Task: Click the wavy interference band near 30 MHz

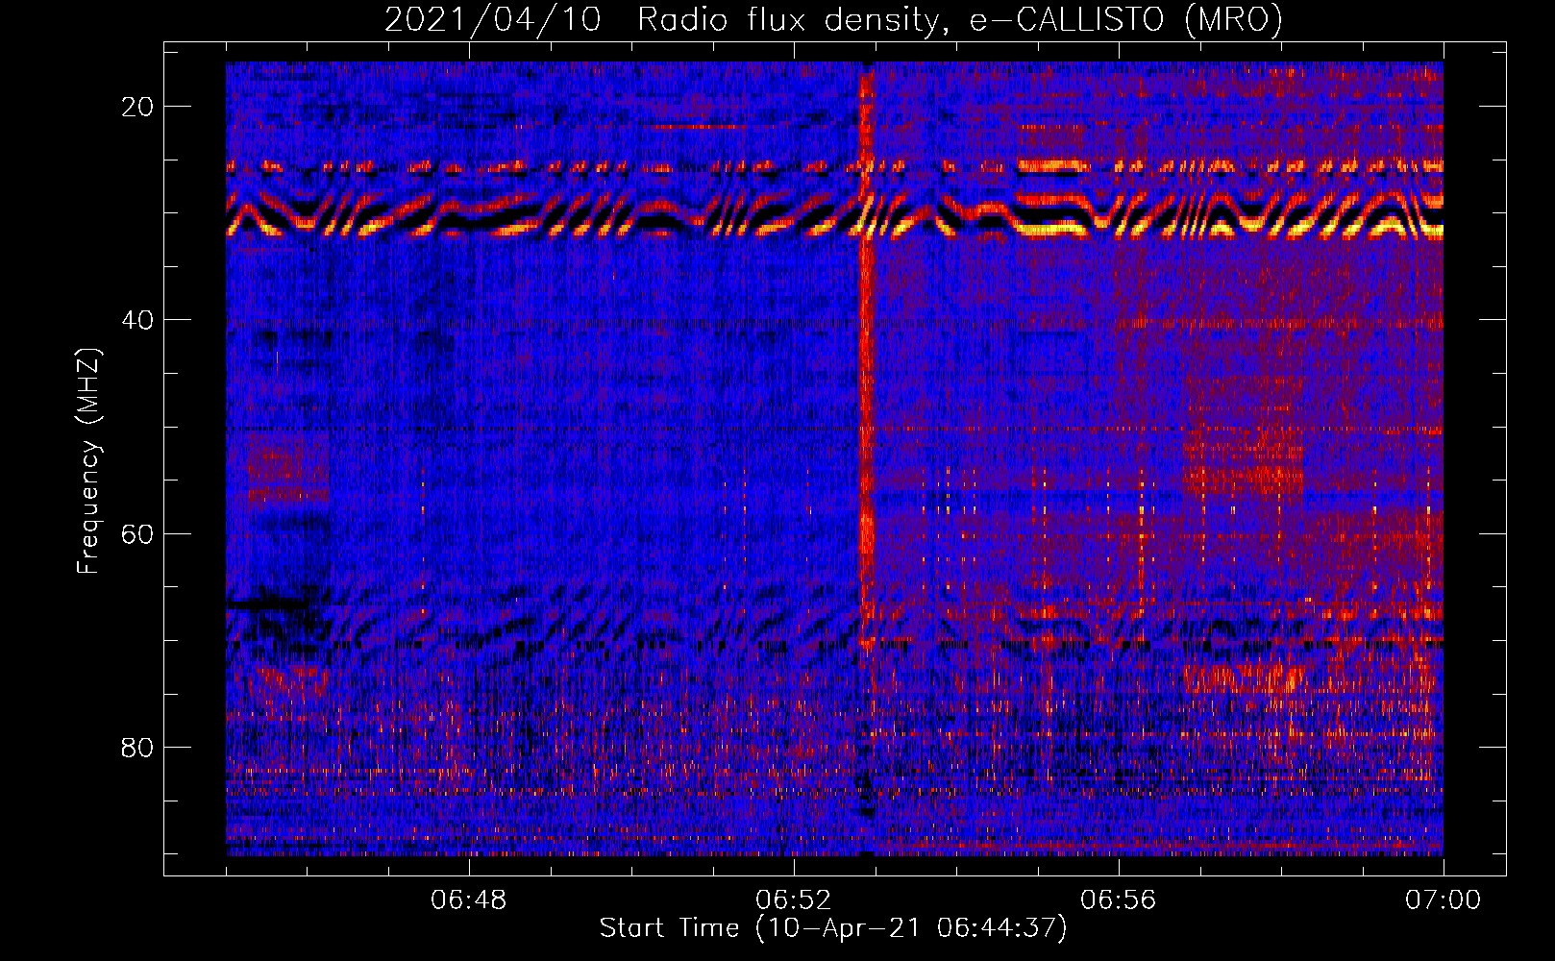Action: pos(834,213)
